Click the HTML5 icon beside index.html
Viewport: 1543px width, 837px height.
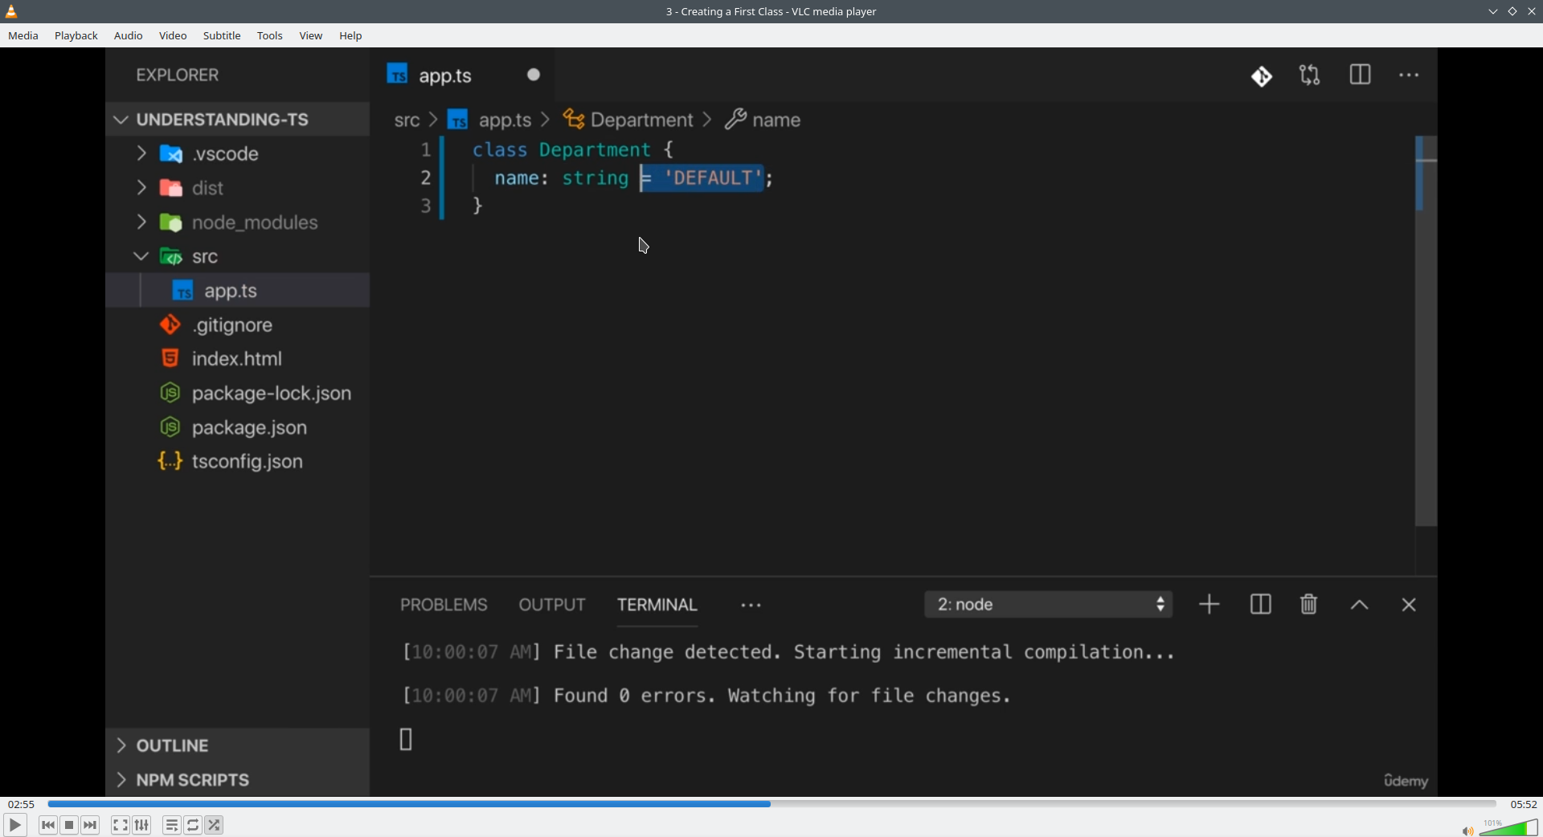point(170,358)
